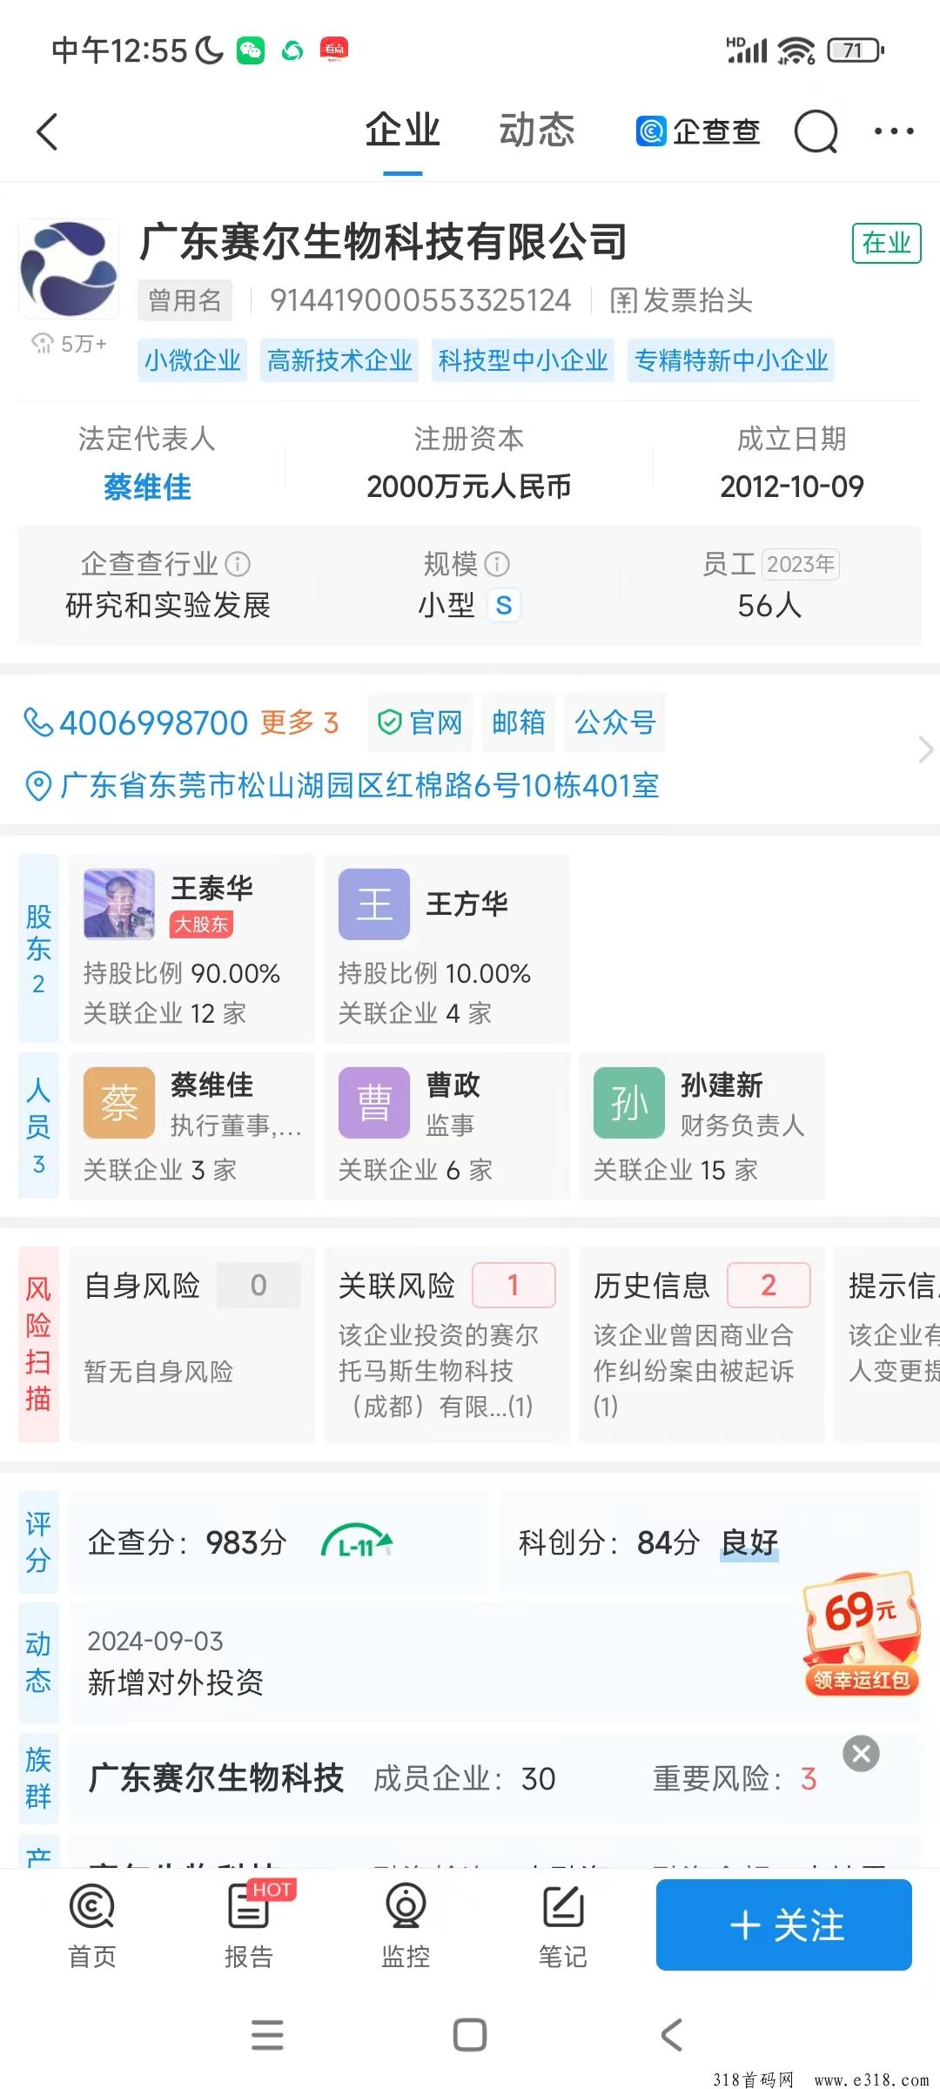Select the 小微企业 tag

[192, 360]
